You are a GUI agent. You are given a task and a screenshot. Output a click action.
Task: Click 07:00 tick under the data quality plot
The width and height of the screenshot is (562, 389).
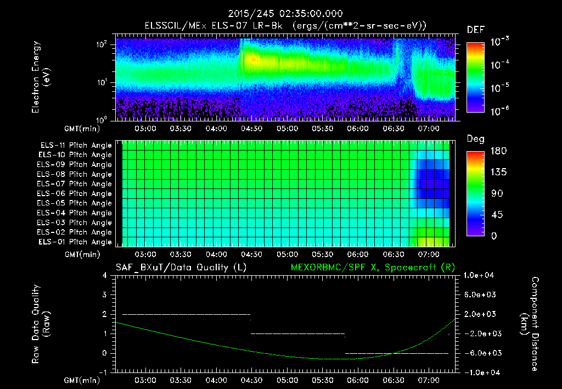pos(429,380)
